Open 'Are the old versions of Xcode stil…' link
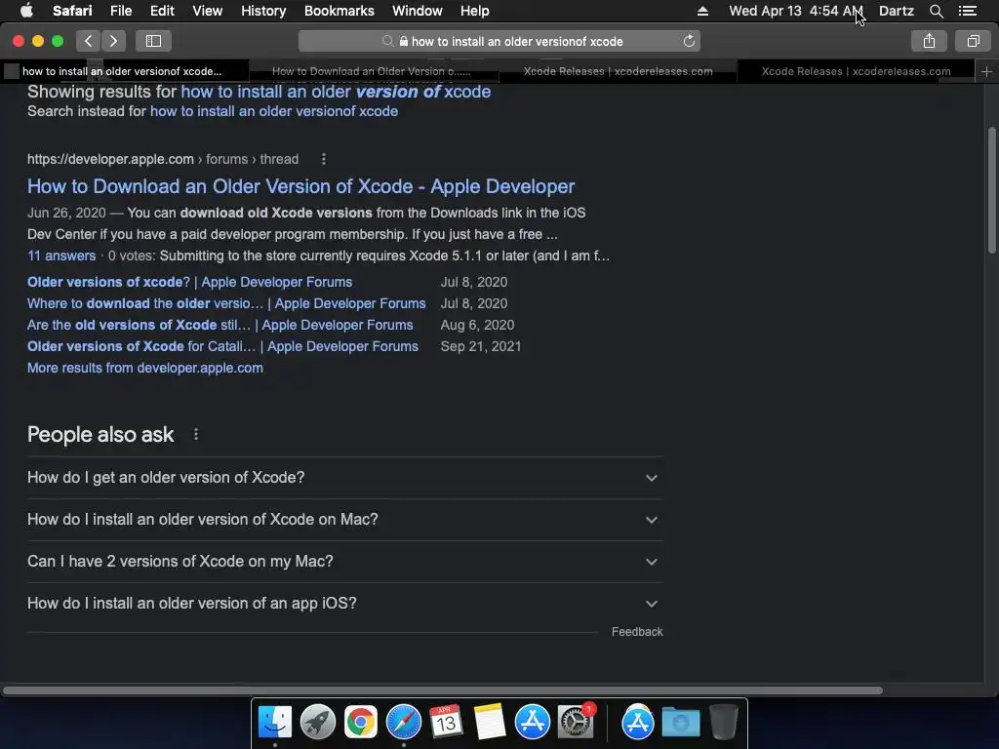Screen dimensions: 999x749 point(220,326)
